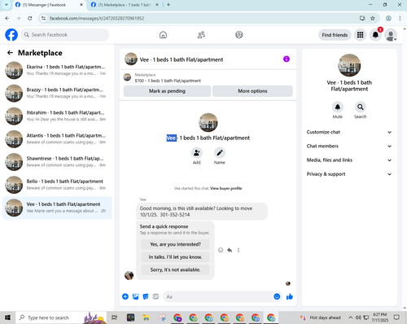Open the Atlantis conversation
Viewport: 407px width, 324px height.
pos(57,138)
